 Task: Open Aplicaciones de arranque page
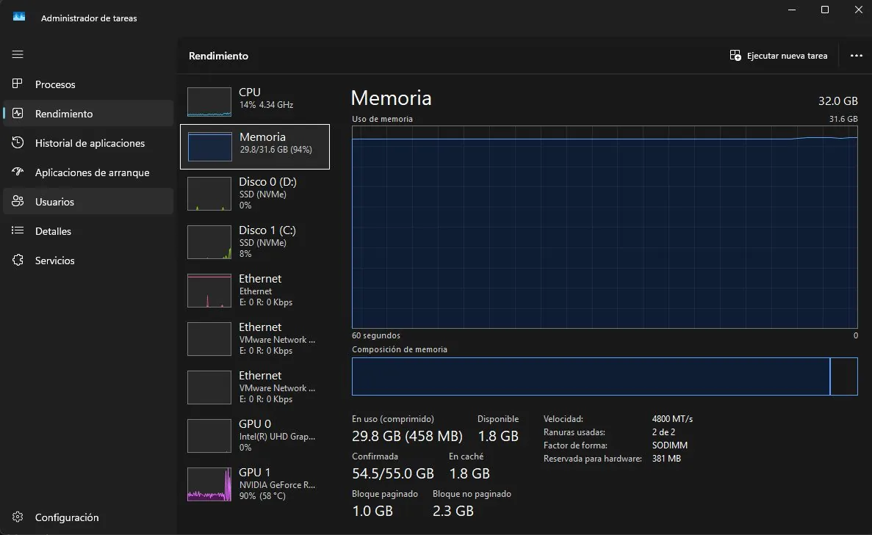(x=88, y=172)
